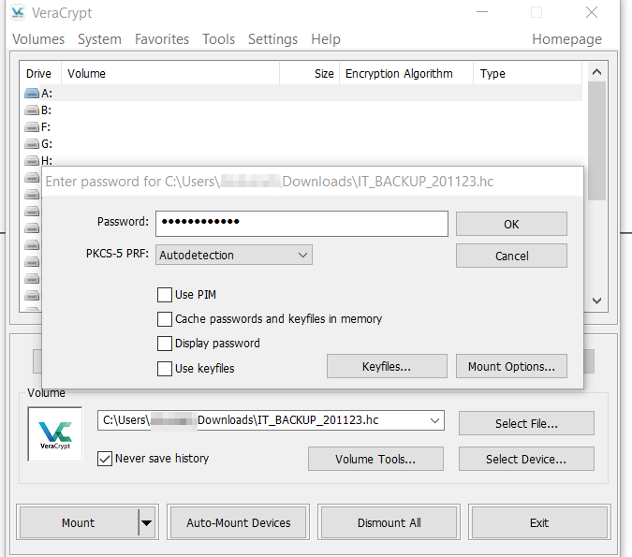The height and width of the screenshot is (557, 632).
Task: Select drive A: icon in list
Action: [32, 94]
